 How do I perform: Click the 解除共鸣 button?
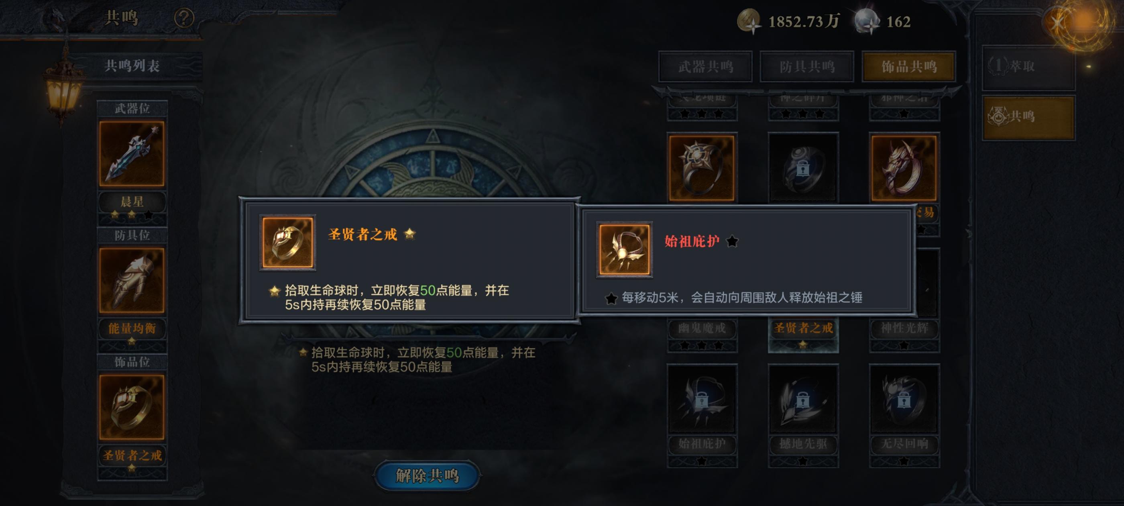click(x=427, y=475)
